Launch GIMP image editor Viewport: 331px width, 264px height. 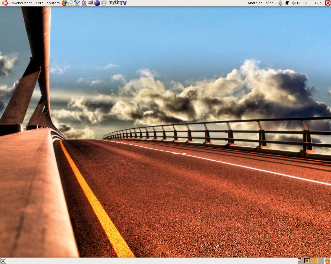tap(91, 3)
